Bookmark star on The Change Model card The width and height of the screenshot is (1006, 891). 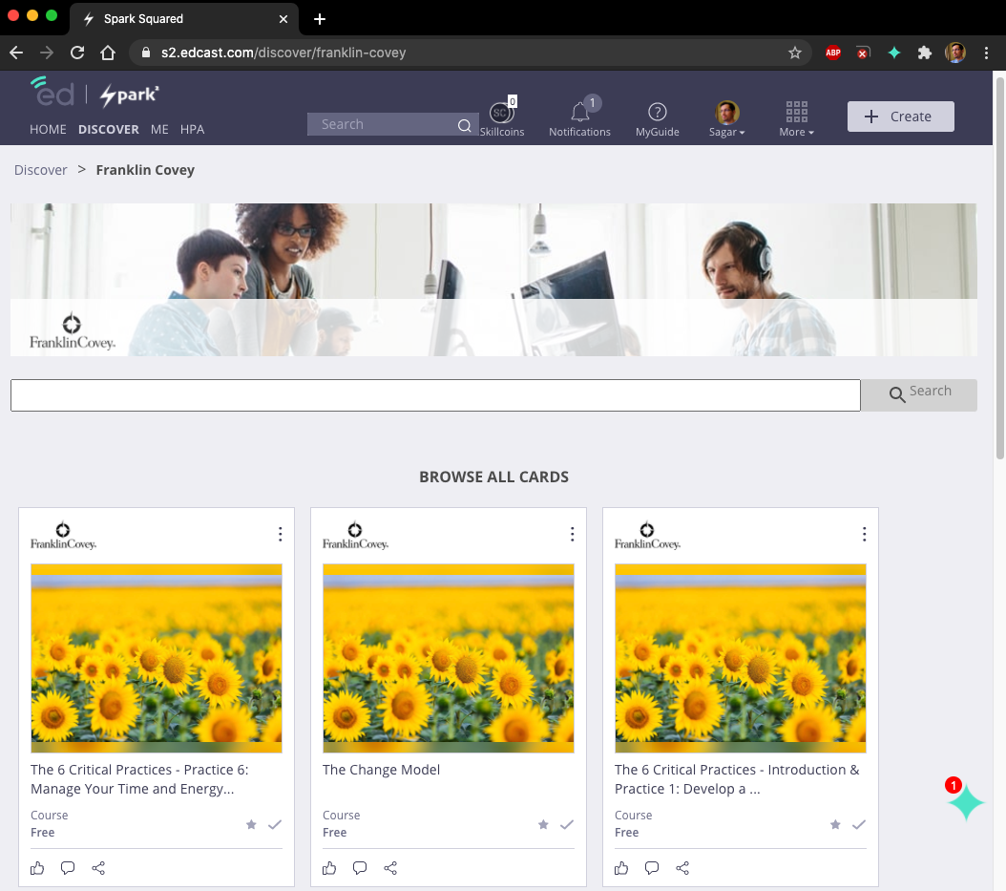click(543, 824)
